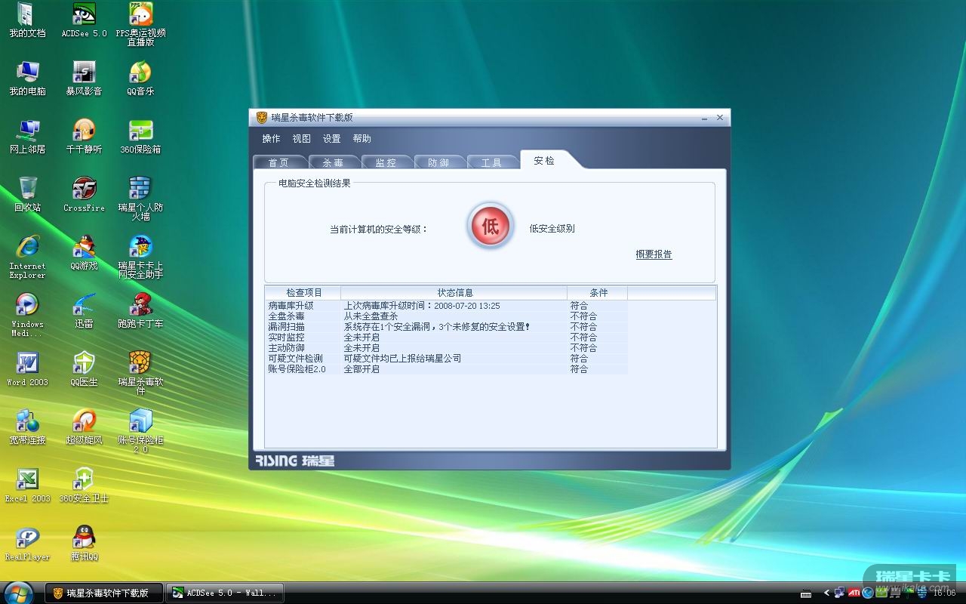Open the 360保险箱 shortcut
966x604 pixels.
140,137
